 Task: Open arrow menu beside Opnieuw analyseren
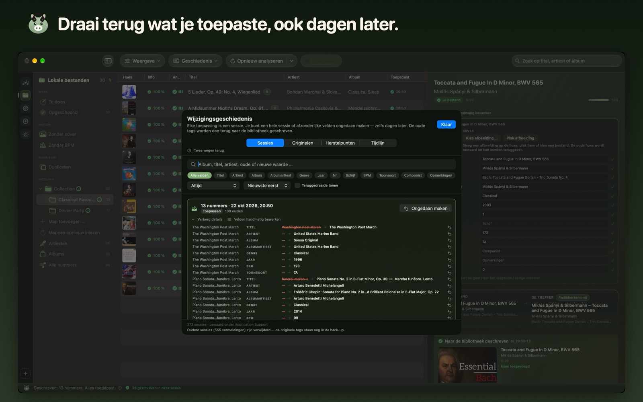coord(291,61)
